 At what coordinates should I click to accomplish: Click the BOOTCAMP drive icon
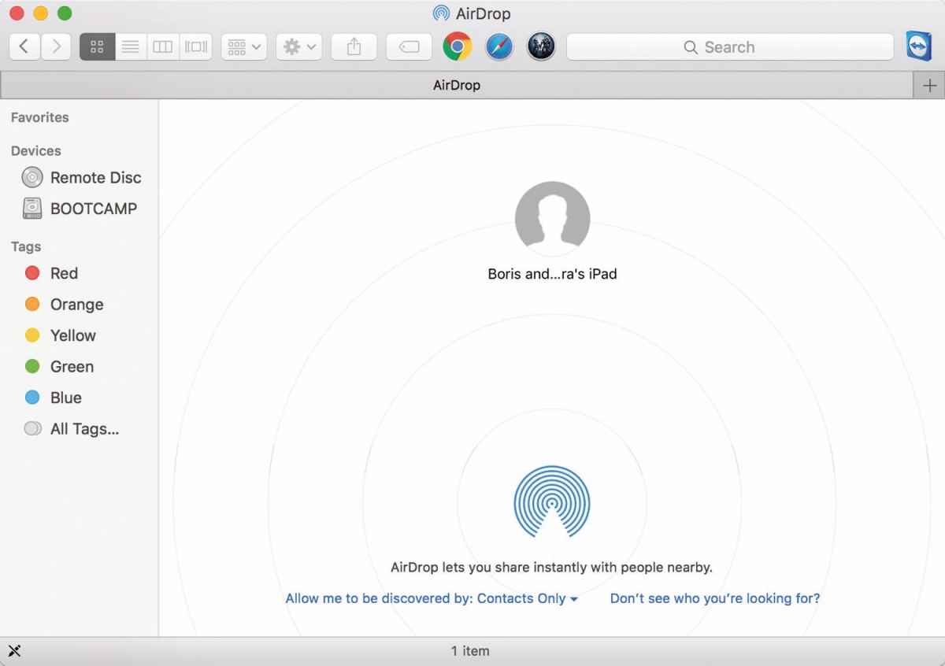click(x=32, y=209)
